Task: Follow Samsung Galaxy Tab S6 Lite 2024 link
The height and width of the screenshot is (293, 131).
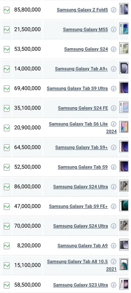Action: coord(83,128)
